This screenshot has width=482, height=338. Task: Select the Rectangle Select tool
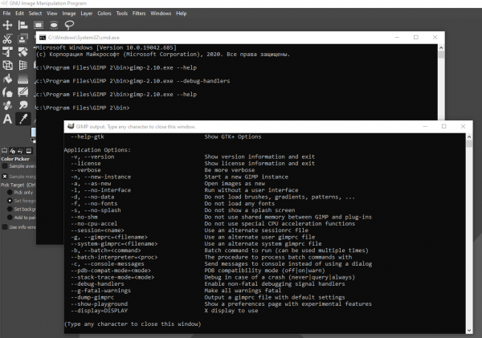click(x=39, y=25)
